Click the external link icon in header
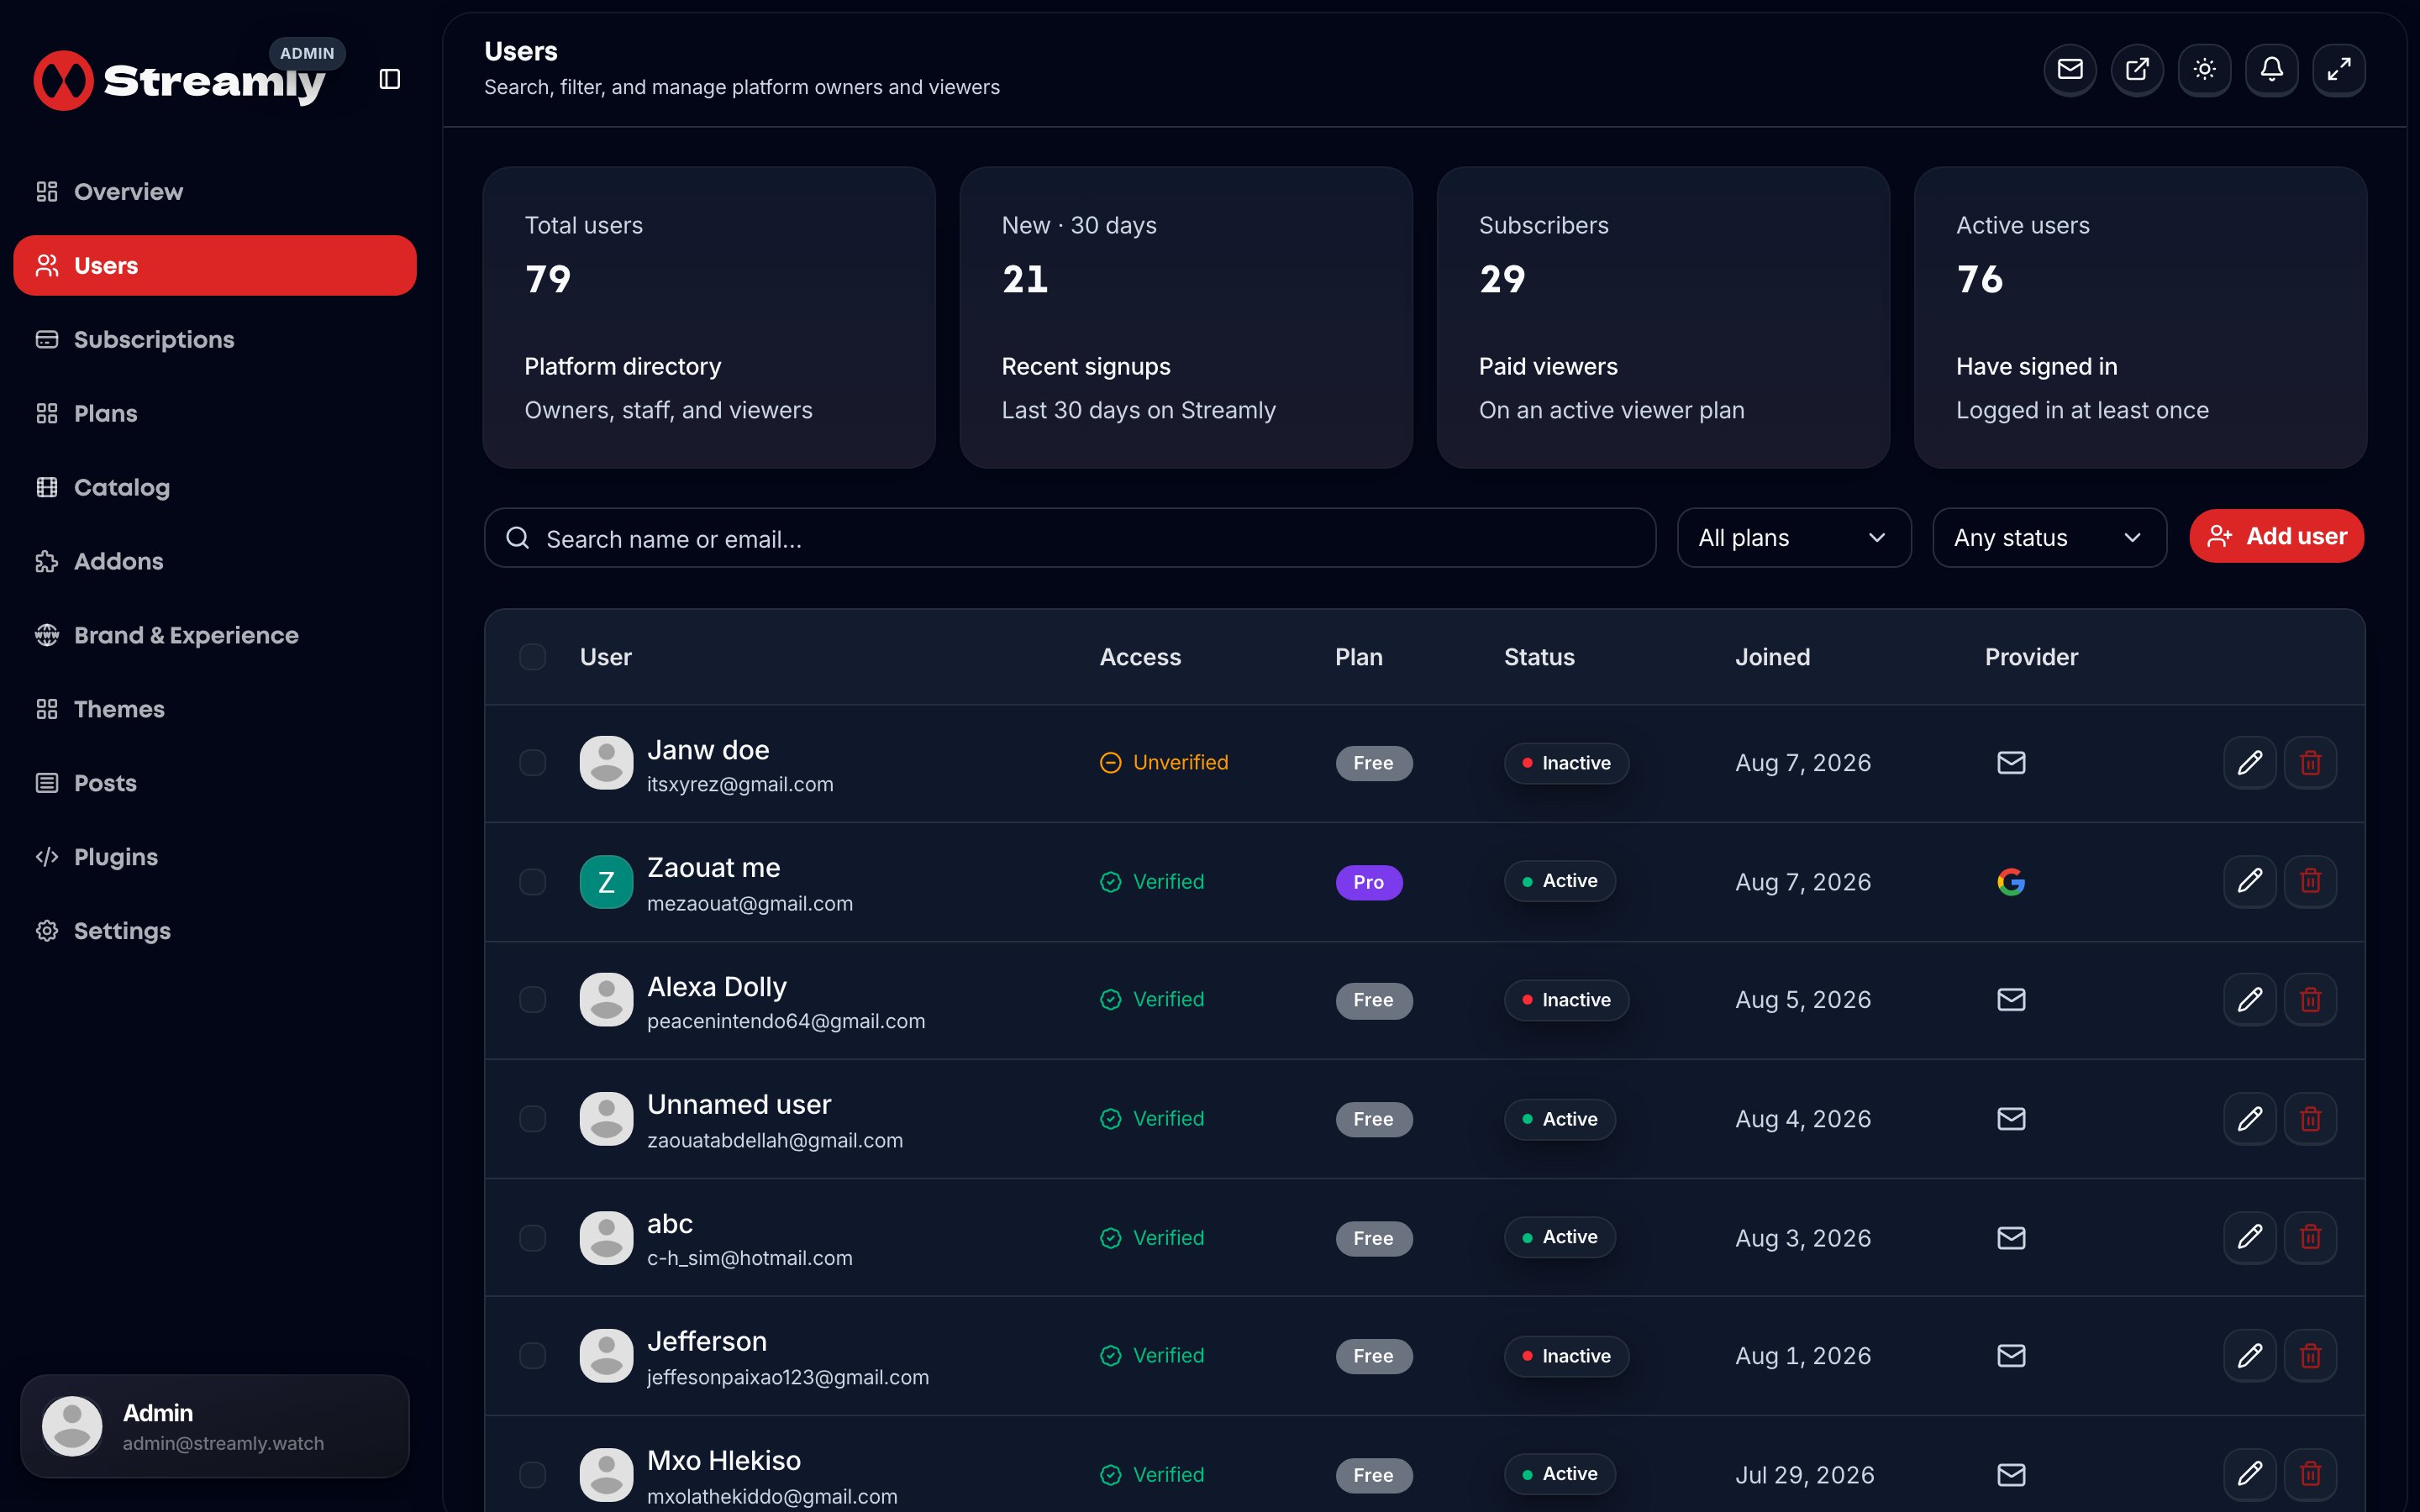 pyautogui.click(x=2137, y=69)
